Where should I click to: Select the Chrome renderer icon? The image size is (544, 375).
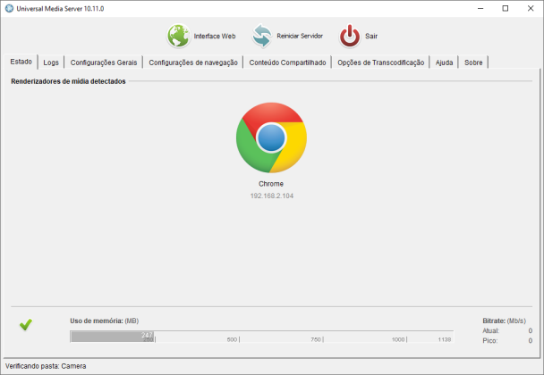(x=271, y=137)
